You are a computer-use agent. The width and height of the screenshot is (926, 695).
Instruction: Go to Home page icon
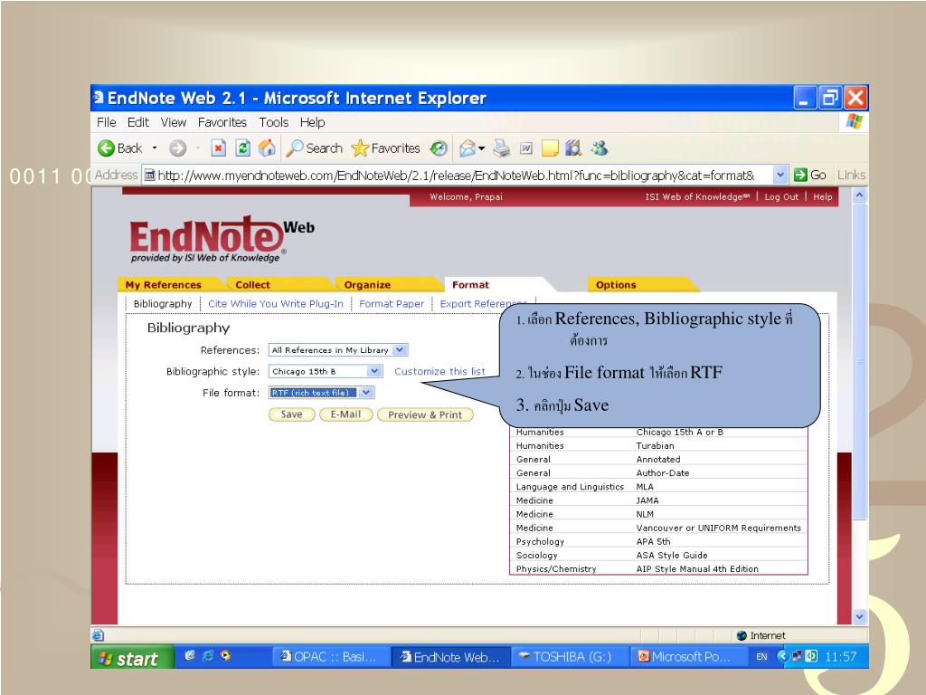click(267, 148)
